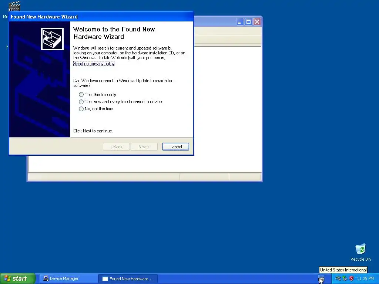Click the hardware wizard illustration icon
The width and height of the screenshot is (379, 284).
(x=52, y=39)
